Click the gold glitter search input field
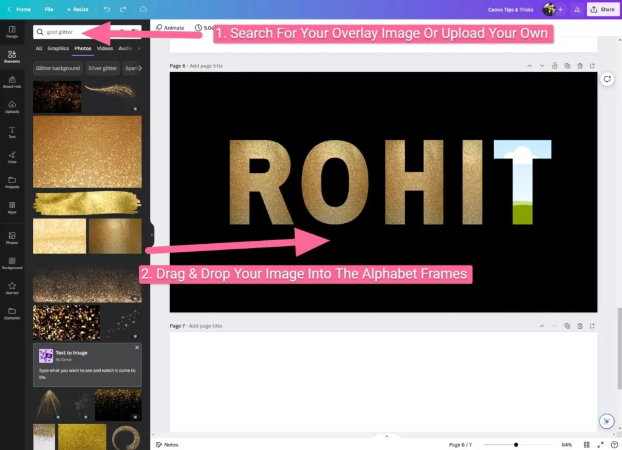Image resolution: width=622 pixels, height=450 pixels. click(x=67, y=31)
